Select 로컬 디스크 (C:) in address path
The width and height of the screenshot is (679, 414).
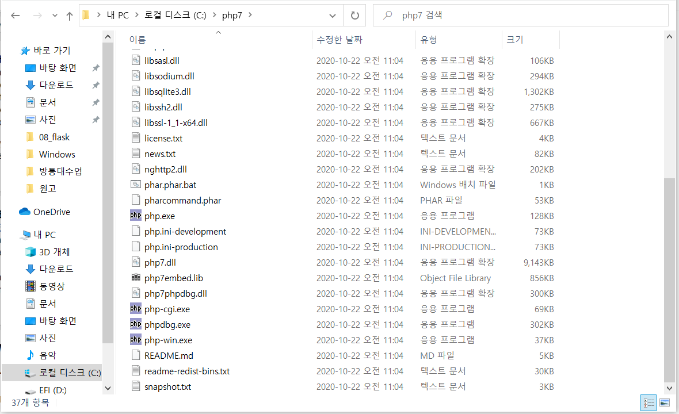tap(176, 15)
